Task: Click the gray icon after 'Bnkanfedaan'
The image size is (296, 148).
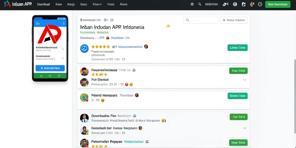Action: (x=147, y=142)
